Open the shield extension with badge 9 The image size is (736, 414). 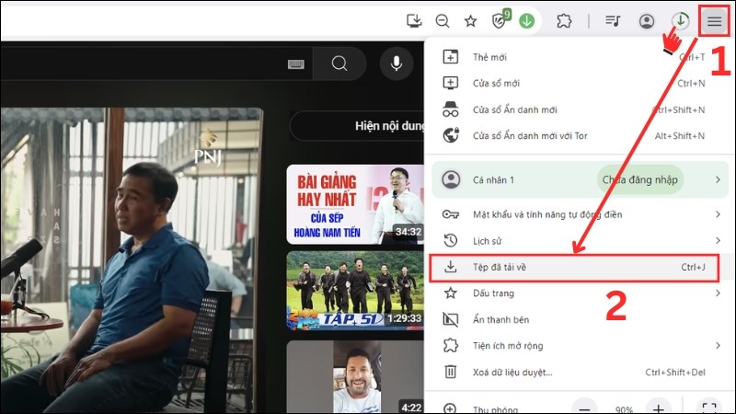[x=500, y=19]
